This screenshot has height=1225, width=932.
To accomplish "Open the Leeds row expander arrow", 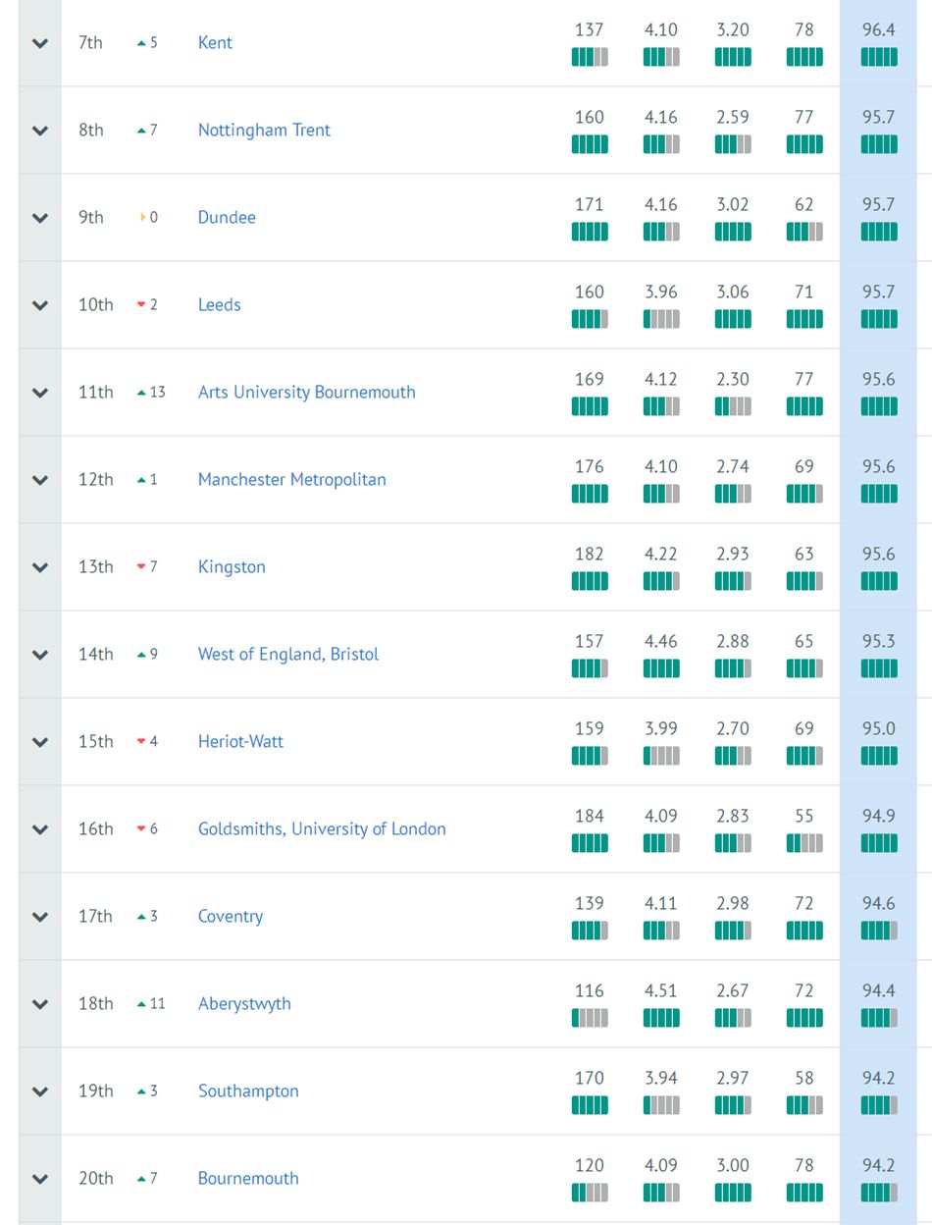I will click(x=40, y=305).
